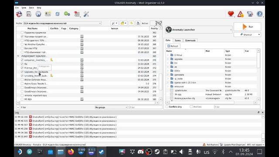Open the File menu

click(x=17, y=8)
